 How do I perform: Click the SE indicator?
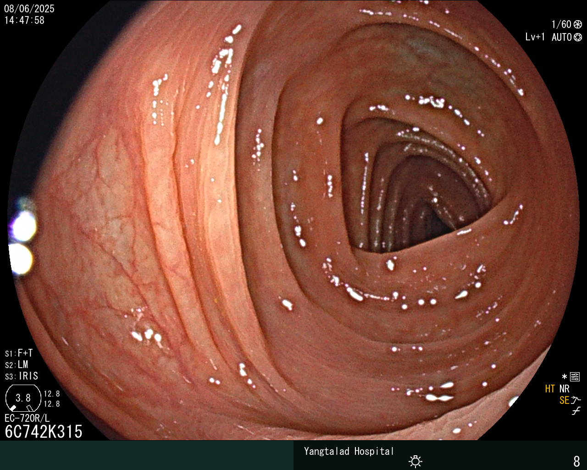click(x=565, y=401)
